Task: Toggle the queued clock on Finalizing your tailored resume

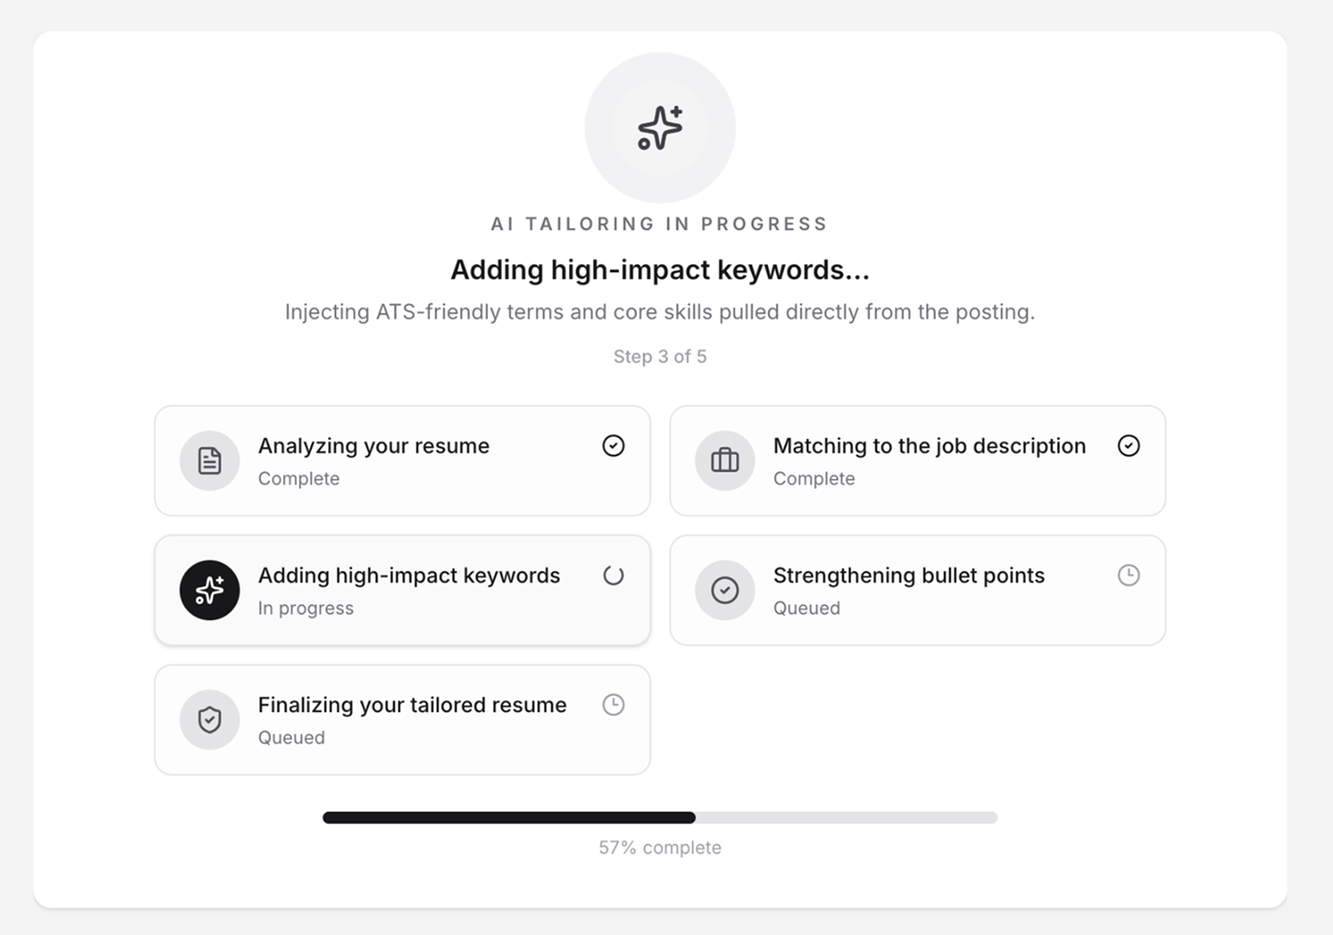Action: 613,704
